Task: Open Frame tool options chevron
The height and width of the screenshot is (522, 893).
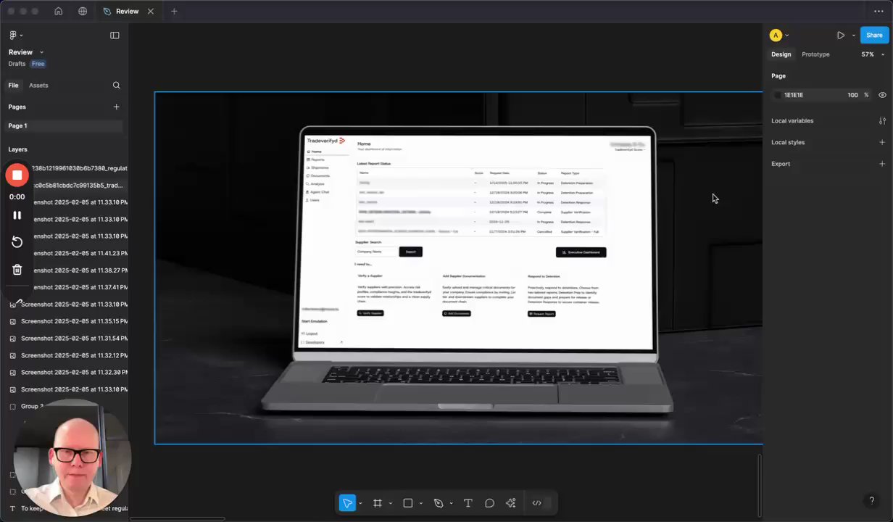Action: (391, 503)
